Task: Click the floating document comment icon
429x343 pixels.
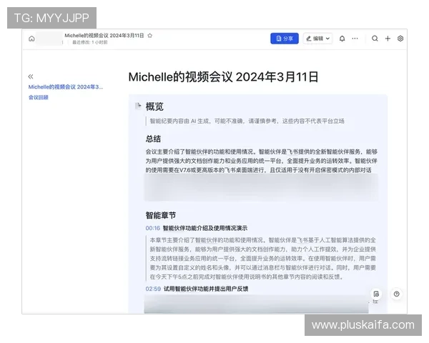Action: [376, 294]
